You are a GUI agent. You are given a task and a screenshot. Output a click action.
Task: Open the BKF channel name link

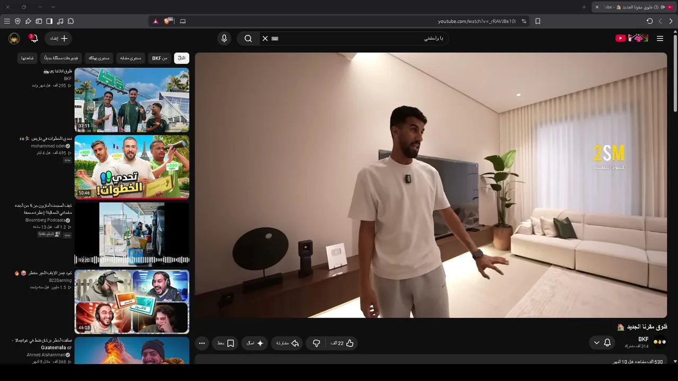pyautogui.click(x=644, y=339)
